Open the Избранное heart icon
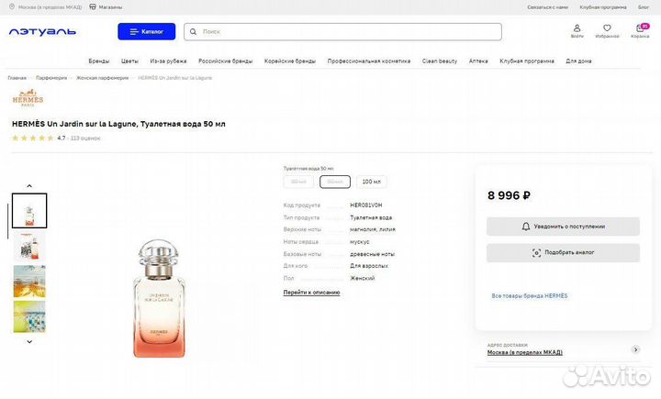The image size is (661, 399). 607,28
